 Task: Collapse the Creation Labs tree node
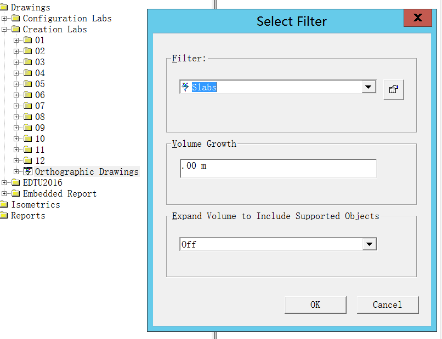[4, 29]
